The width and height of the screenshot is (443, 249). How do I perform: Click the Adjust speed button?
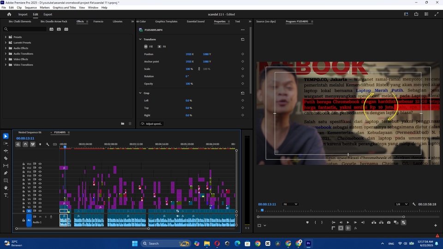point(151,124)
